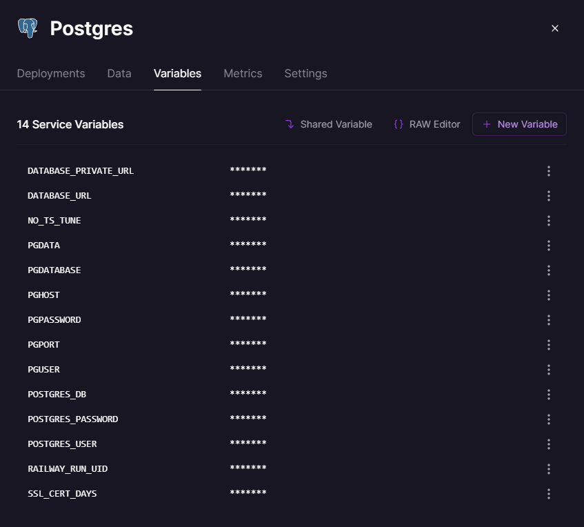Open options menu for DATABASE_URL
Screen dimensions: 584x527
549,196
